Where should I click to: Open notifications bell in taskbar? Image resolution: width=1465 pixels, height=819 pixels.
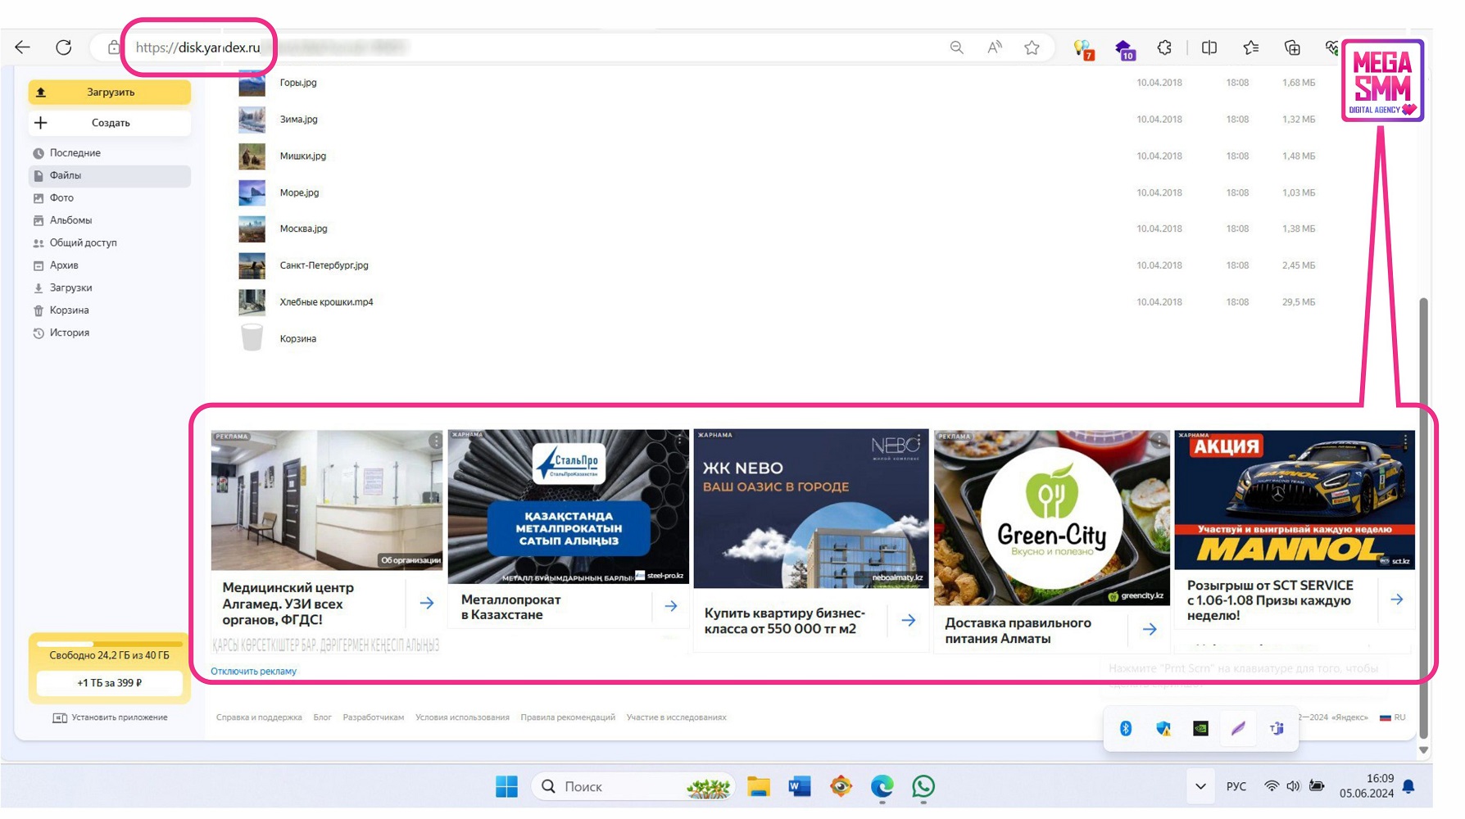(1408, 787)
